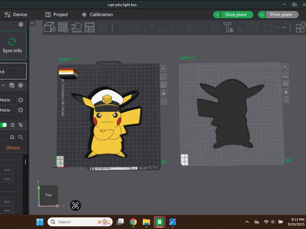Open printer settings gear above Sync info

point(21,24)
